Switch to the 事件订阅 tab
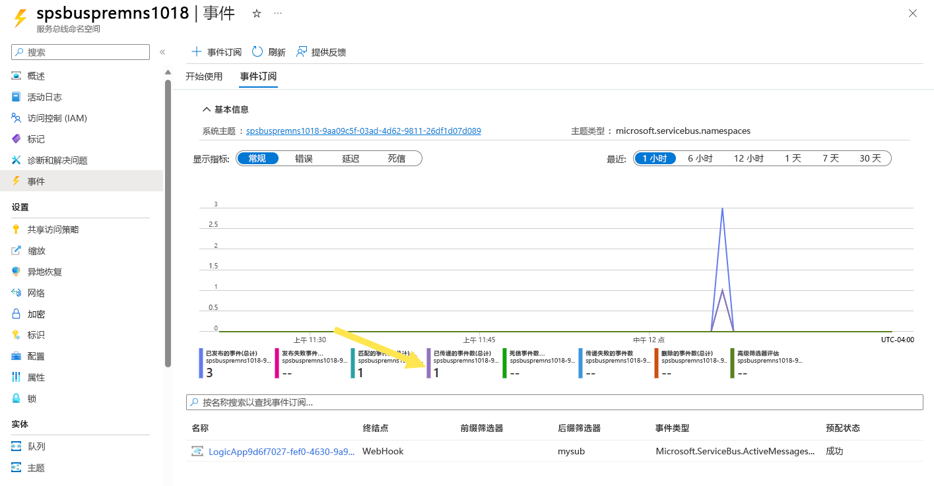 click(258, 76)
